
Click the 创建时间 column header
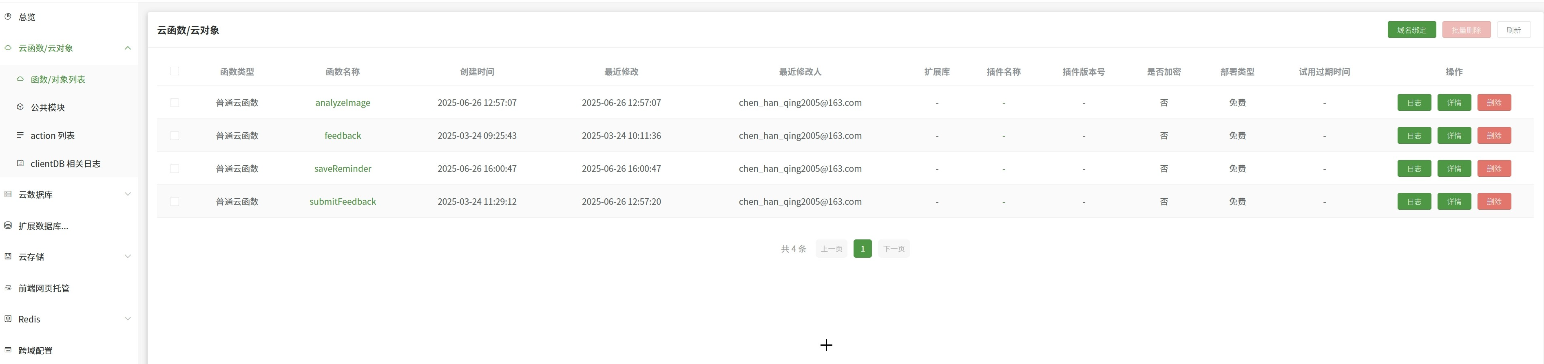coord(477,71)
